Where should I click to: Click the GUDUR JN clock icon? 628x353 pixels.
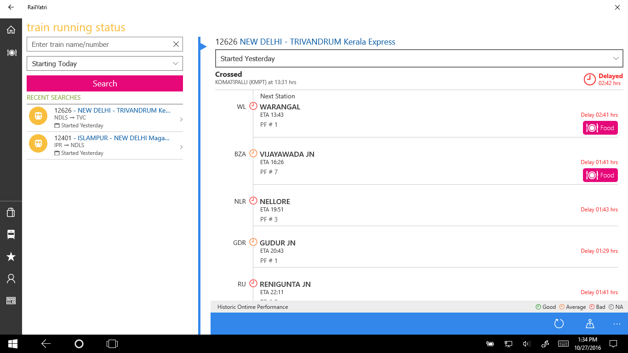pyautogui.click(x=253, y=242)
